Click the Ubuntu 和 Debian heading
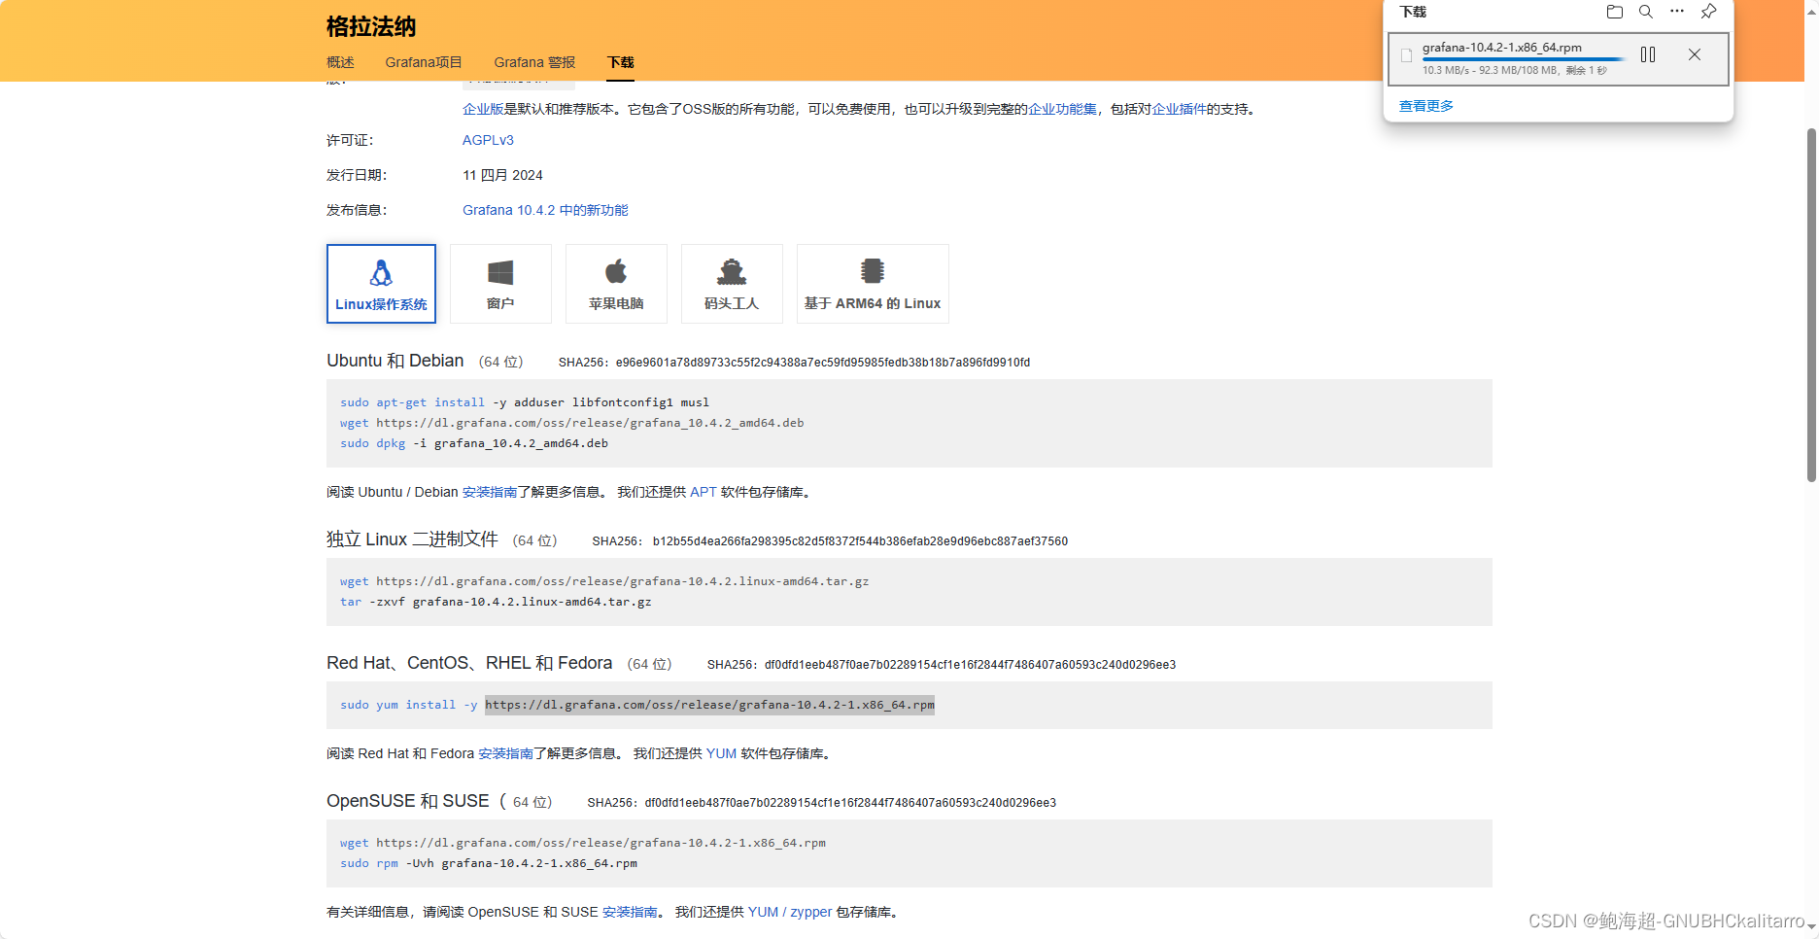1819x939 pixels. pyautogui.click(x=395, y=361)
